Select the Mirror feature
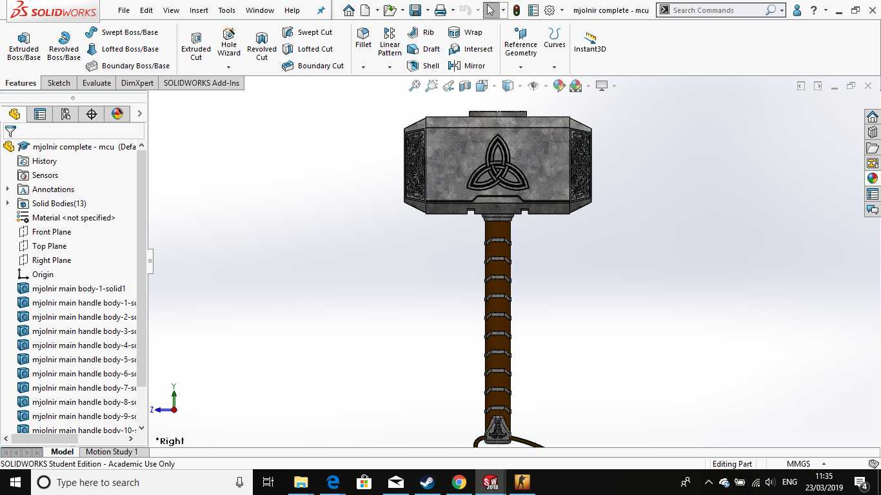881x495 pixels. pyautogui.click(x=466, y=66)
